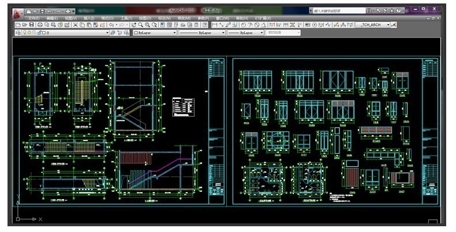Open the 文件(F) menu
Image resolution: width=456 pixels, height=232 pixels.
(33, 18)
